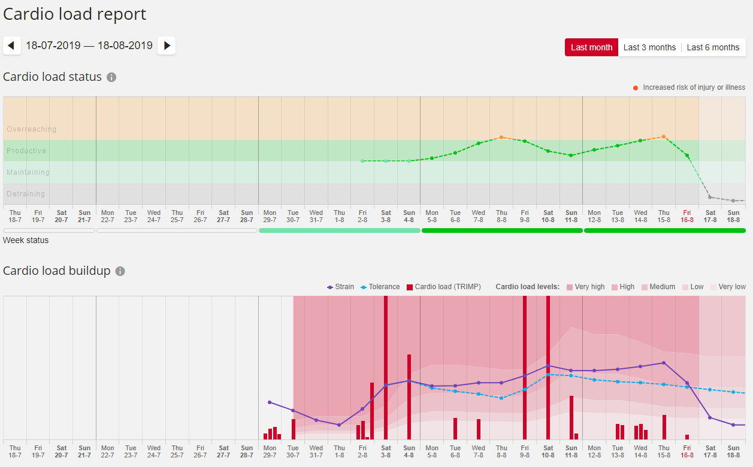Toggle the Tolerance legend series
The image size is (753, 467).
coord(380,287)
